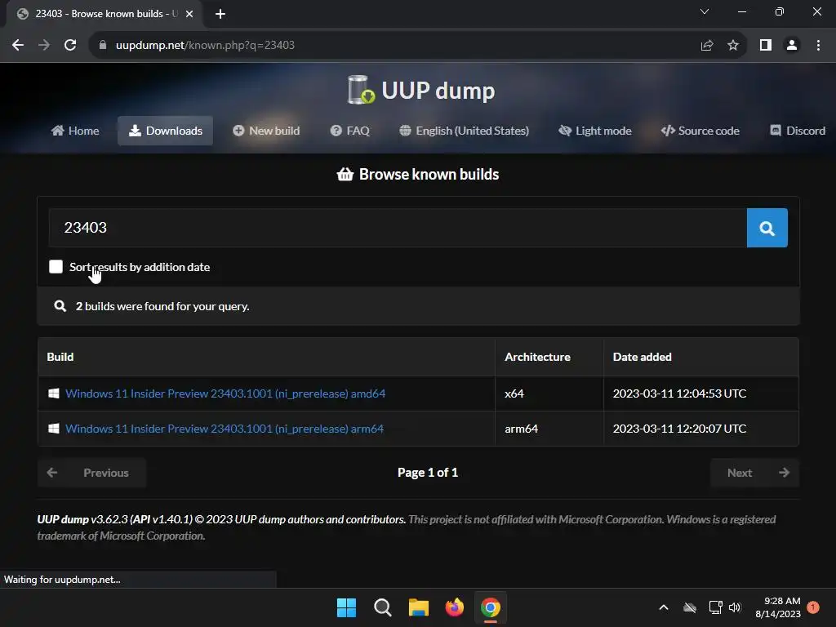Click the date 2023-03-11 12:20:07 UTC
This screenshot has height=627, width=836.
click(x=679, y=429)
